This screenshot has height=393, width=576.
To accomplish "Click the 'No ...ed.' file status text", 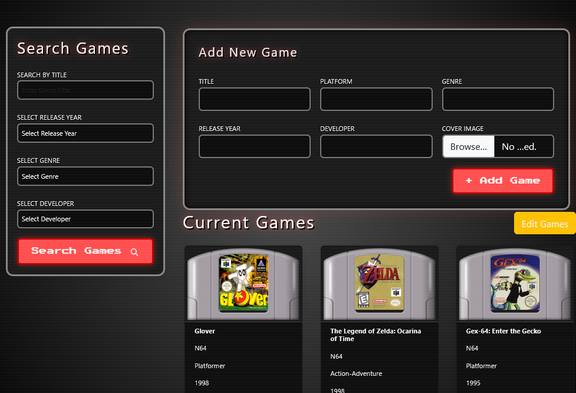I will (519, 147).
